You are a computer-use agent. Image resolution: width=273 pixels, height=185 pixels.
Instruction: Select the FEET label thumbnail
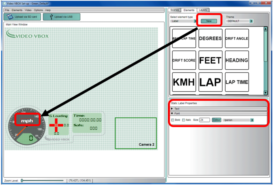point(210,60)
